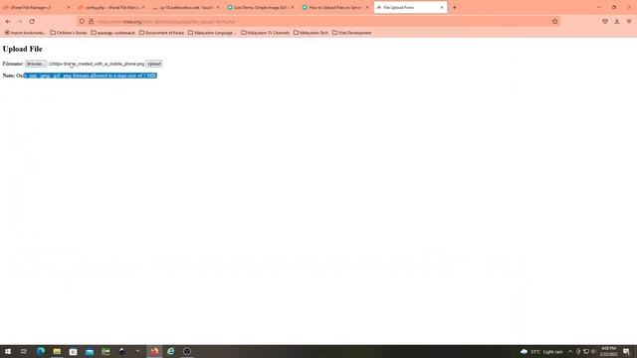Click the highlighted note about allowed formats
Image resolution: width=637 pixels, height=358 pixels.
tap(91, 76)
